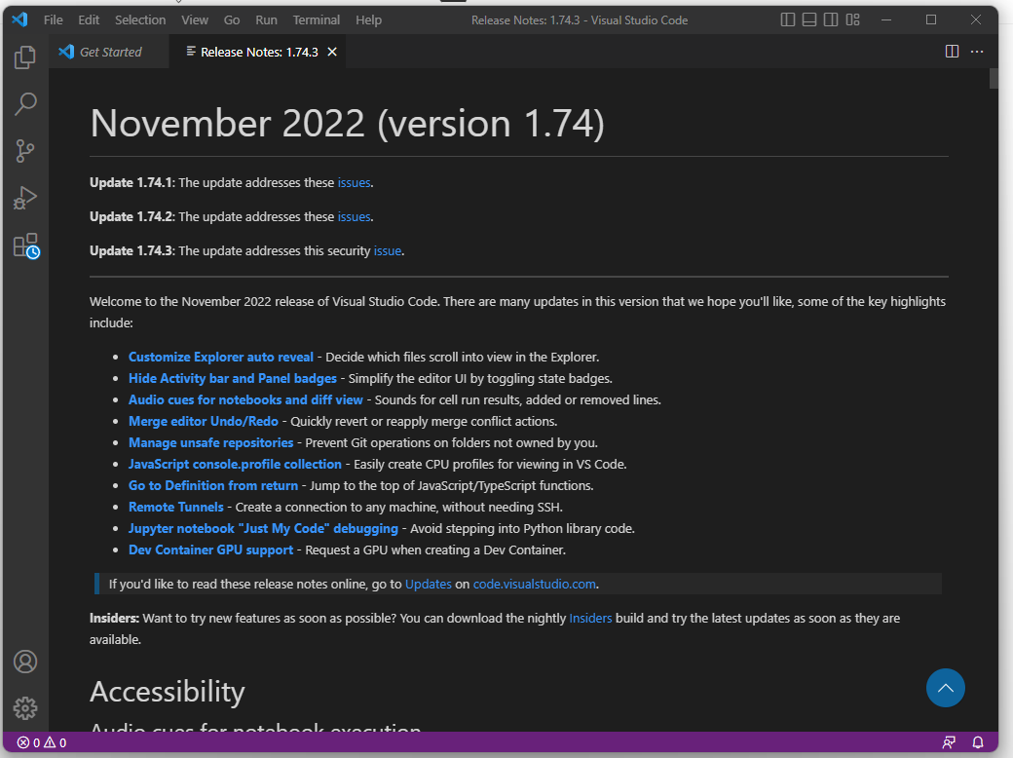
Task: Switch to the Get Started tab
Action: pos(109,52)
